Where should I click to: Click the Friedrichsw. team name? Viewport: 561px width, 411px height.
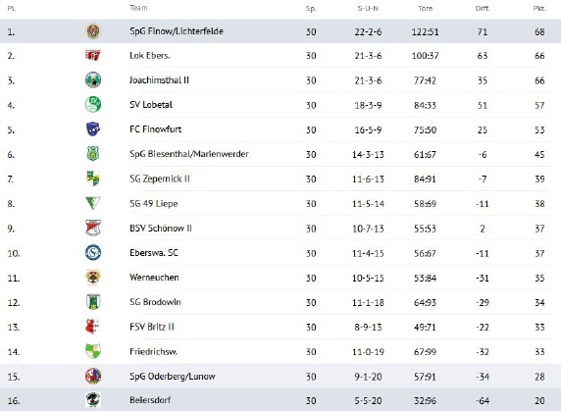153,351
